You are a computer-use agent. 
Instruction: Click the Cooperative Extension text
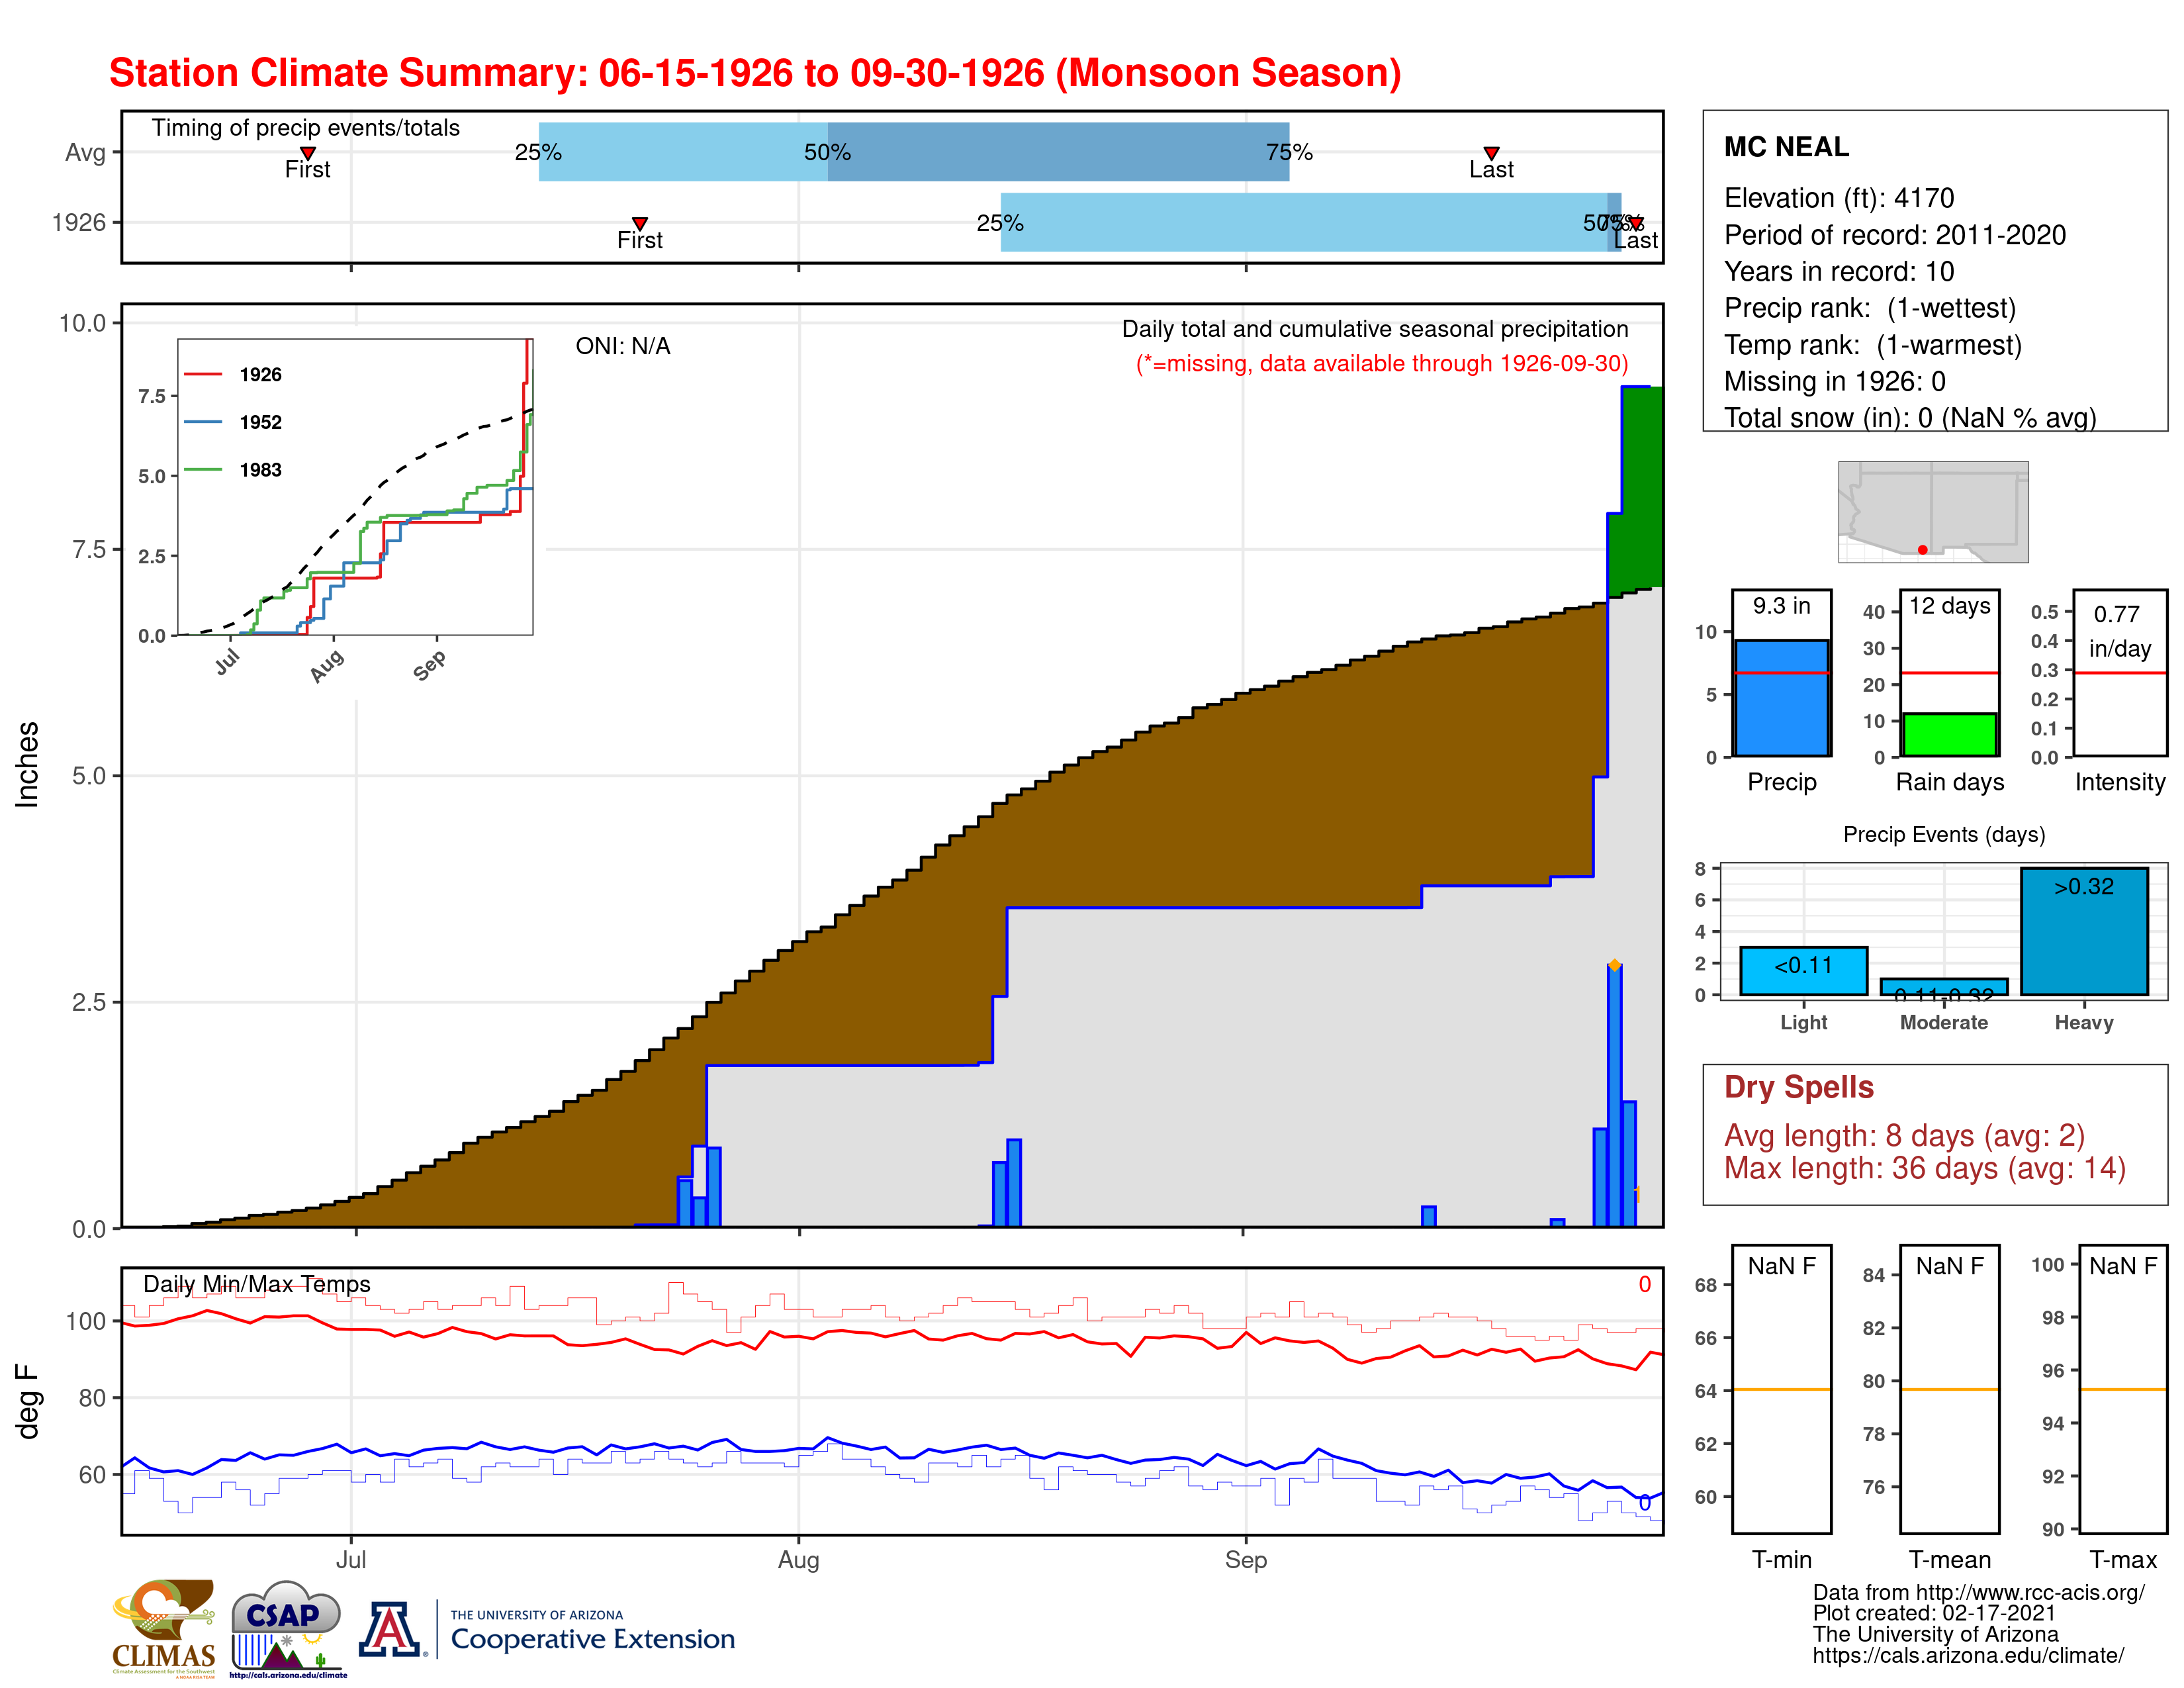tap(592, 1639)
